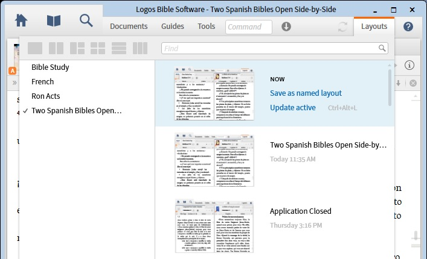Image resolution: width=427 pixels, height=259 pixels.
Task: Load the Bible Study saved layout
Action: [x=50, y=67]
